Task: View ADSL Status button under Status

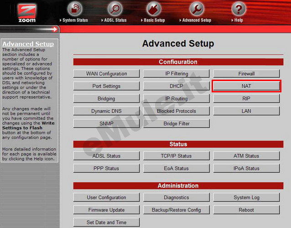Action: 106,156
